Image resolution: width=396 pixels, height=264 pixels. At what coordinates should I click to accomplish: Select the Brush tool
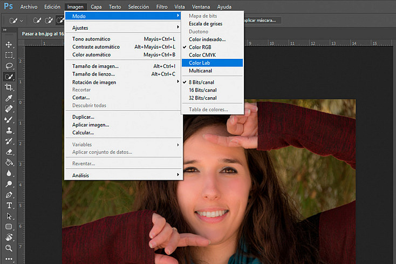pos(9,119)
